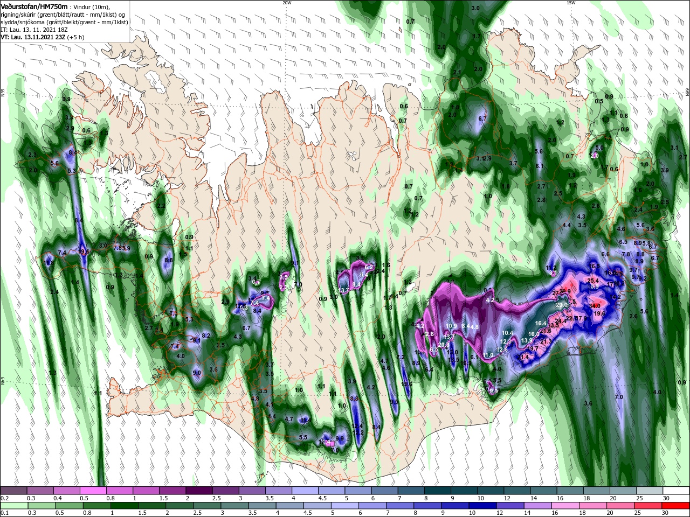
Task: Click the red swatch in bottom legend row
Action: pyautogui.click(x=675, y=506)
